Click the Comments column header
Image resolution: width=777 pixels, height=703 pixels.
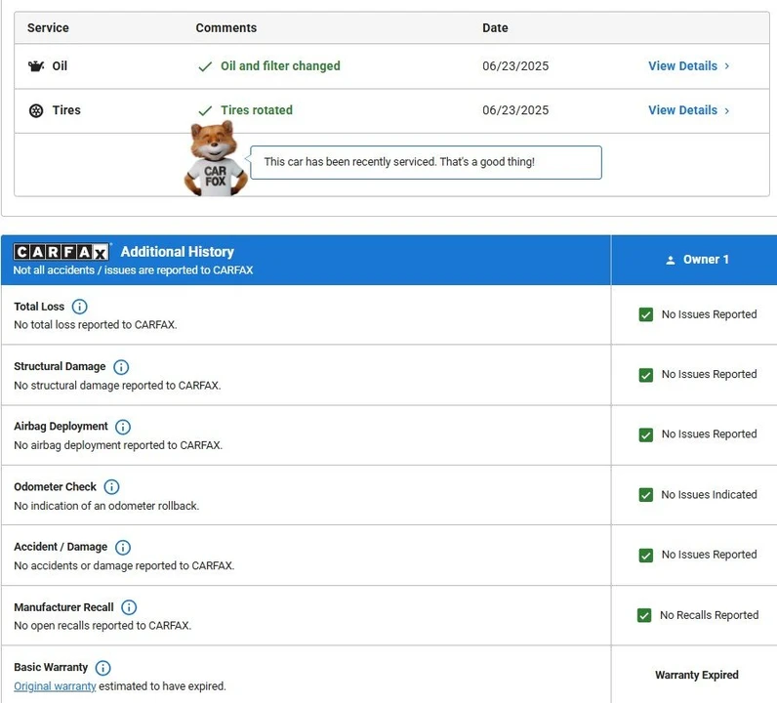[225, 27]
